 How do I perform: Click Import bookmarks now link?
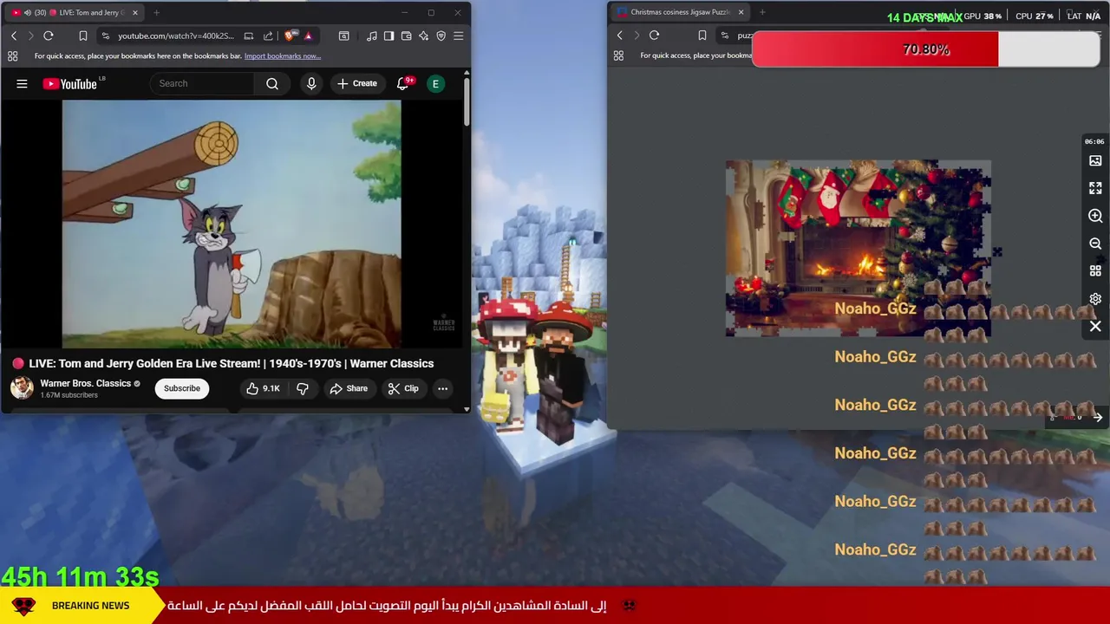283,56
